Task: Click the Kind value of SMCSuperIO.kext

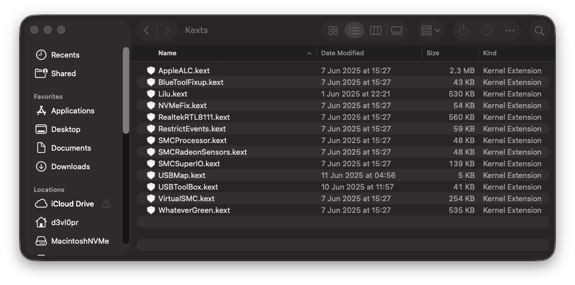Action: (512, 164)
